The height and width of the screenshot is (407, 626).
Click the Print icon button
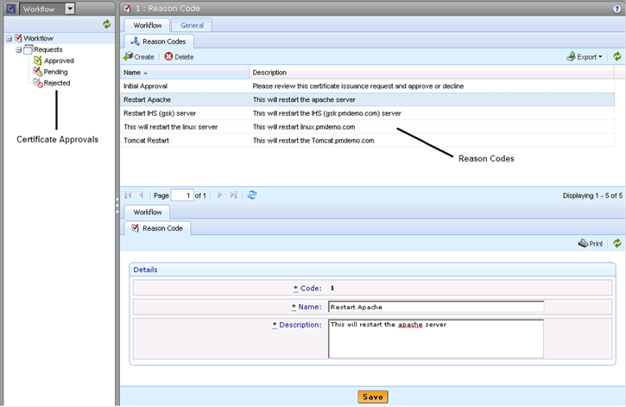pyautogui.click(x=591, y=245)
